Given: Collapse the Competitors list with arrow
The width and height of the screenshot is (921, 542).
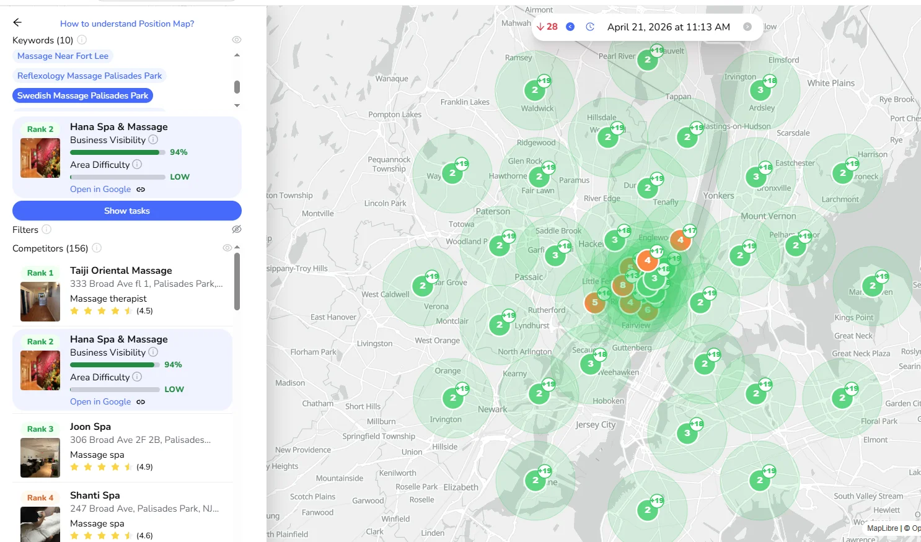Looking at the screenshot, I should tap(237, 247).
